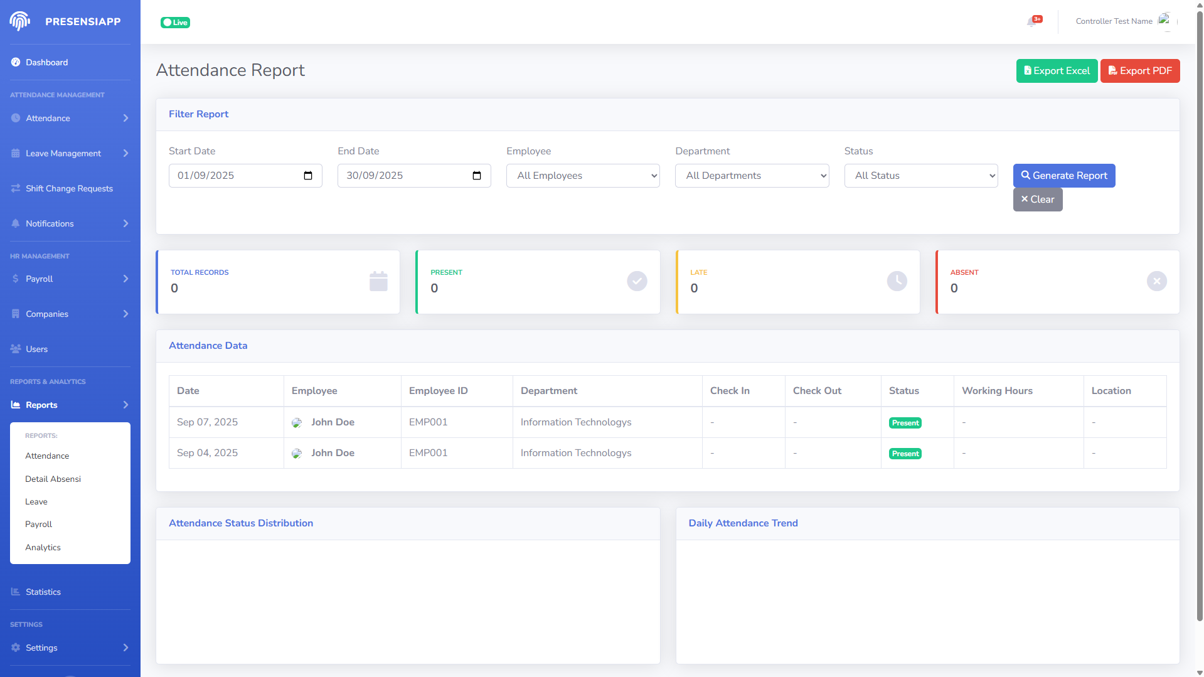Click Export Excel button
The width and height of the screenshot is (1204, 677).
pos(1057,71)
